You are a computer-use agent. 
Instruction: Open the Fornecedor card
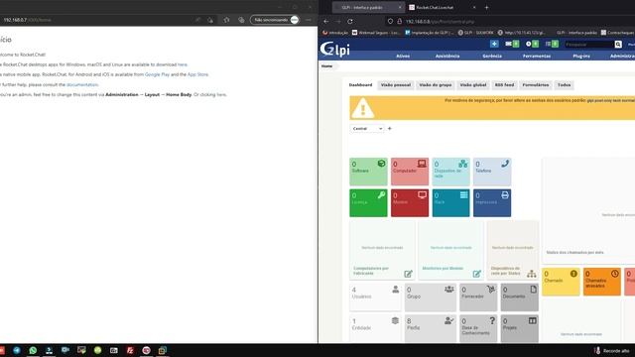(x=478, y=297)
